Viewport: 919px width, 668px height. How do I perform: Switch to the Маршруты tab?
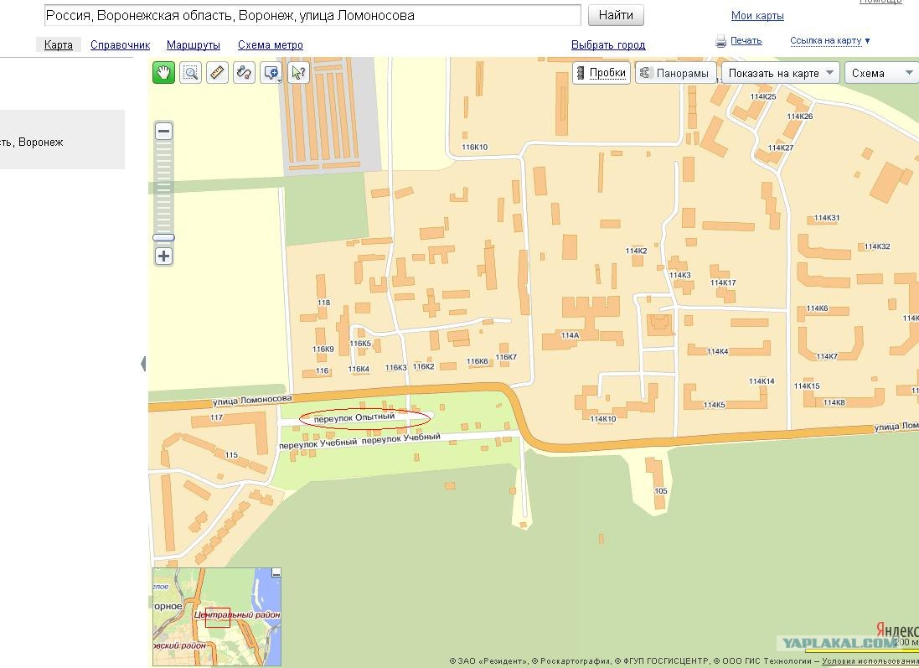(194, 44)
